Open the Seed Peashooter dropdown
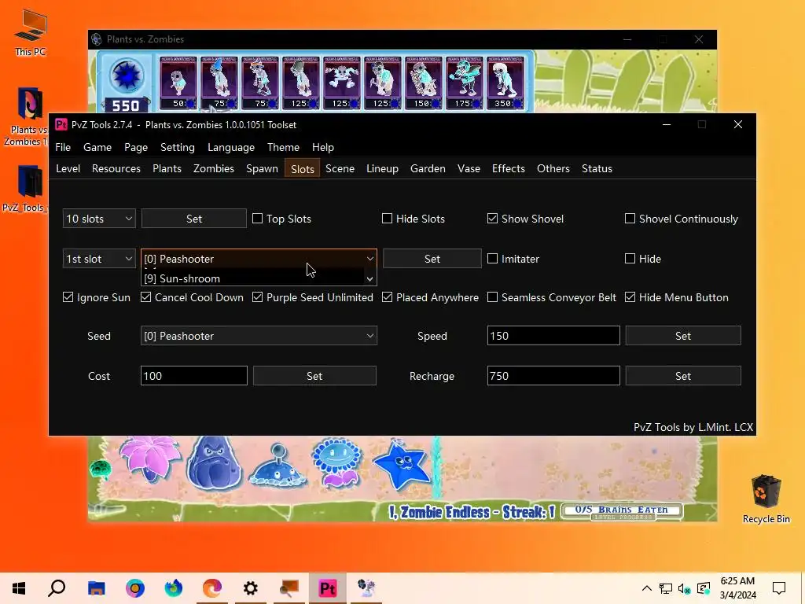 click(x=259, y=336)
